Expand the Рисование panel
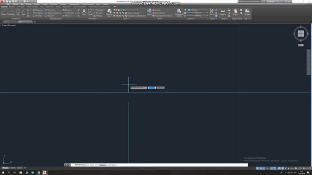 coord(16,18)
